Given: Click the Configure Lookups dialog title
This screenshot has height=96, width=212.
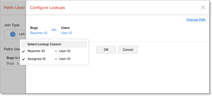Looking at the screenshot, I should 48,8.
